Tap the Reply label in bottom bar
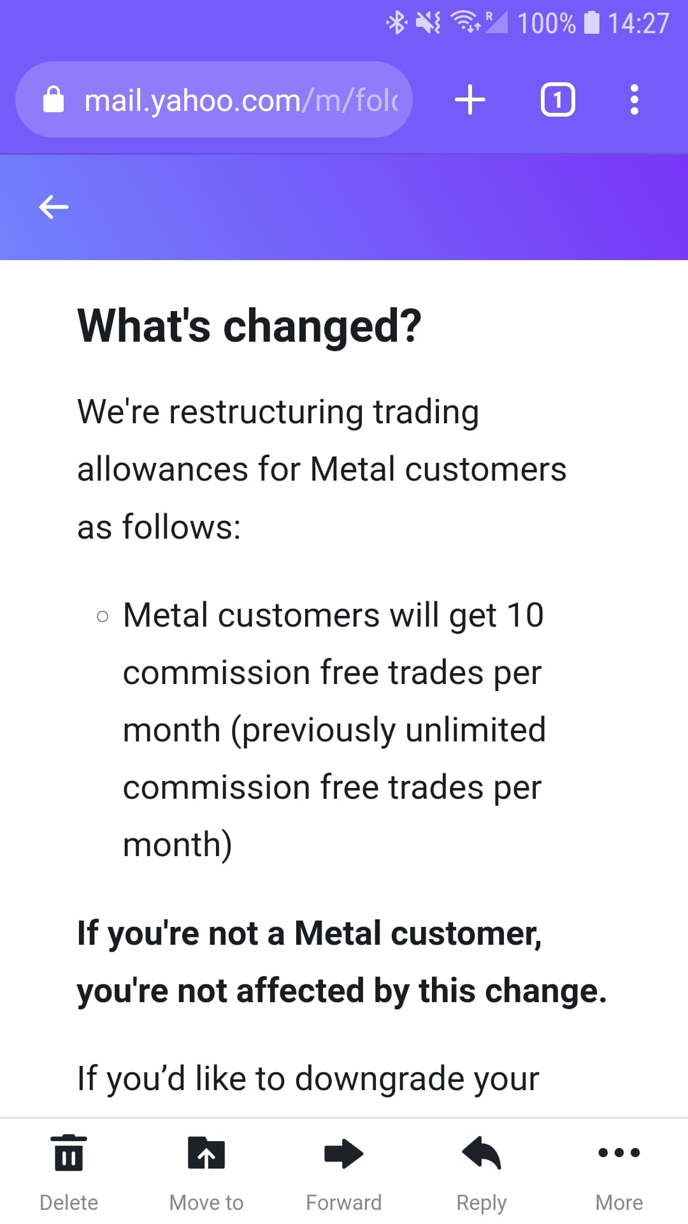Image resolution: width=688 pixels, height=1224 pixels. (482, 1203)
